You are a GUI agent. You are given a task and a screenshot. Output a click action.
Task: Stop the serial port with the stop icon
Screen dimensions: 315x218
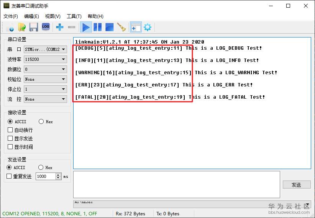pyautogui.click(x=110, y=27)
